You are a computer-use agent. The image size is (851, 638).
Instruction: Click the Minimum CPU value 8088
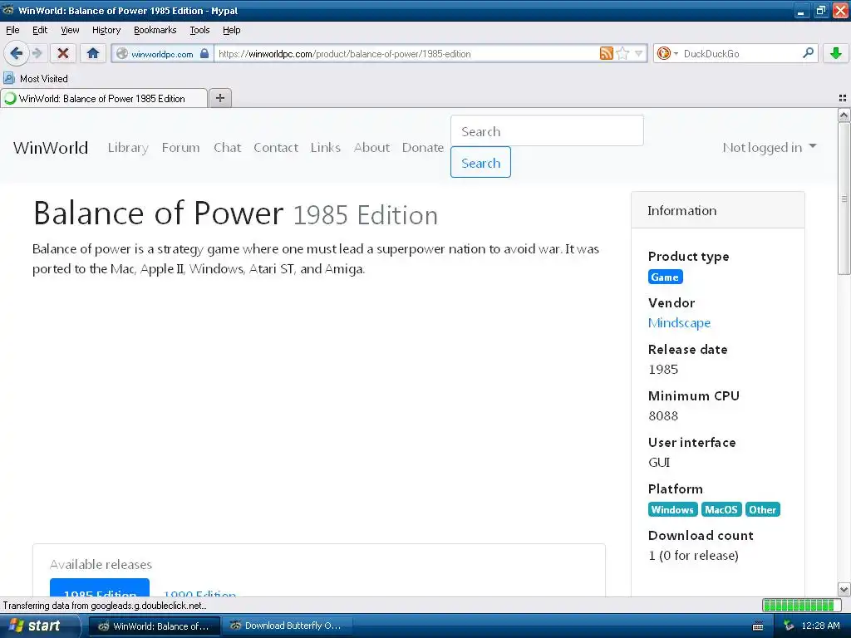[663, 416]
